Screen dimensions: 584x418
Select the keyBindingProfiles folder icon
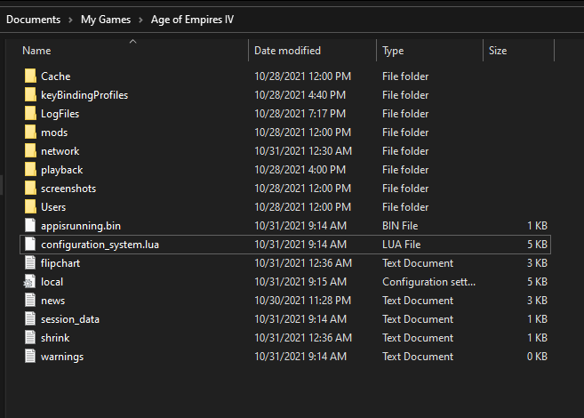tap(29, 95)
